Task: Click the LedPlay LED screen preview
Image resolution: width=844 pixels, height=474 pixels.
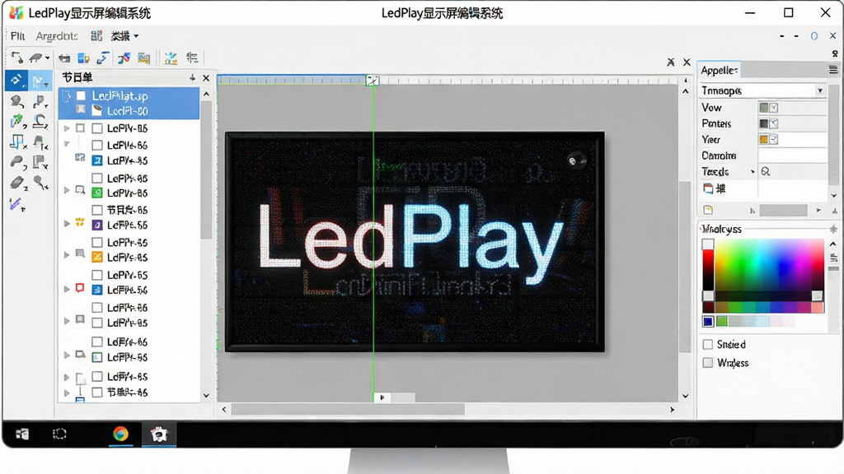Action: coord(415,242)
